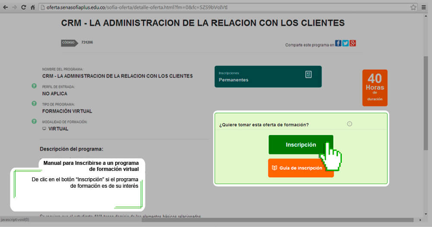The image size is (432, 227).
Task: Click the browser forward arrow
Action: click(14, 7)
